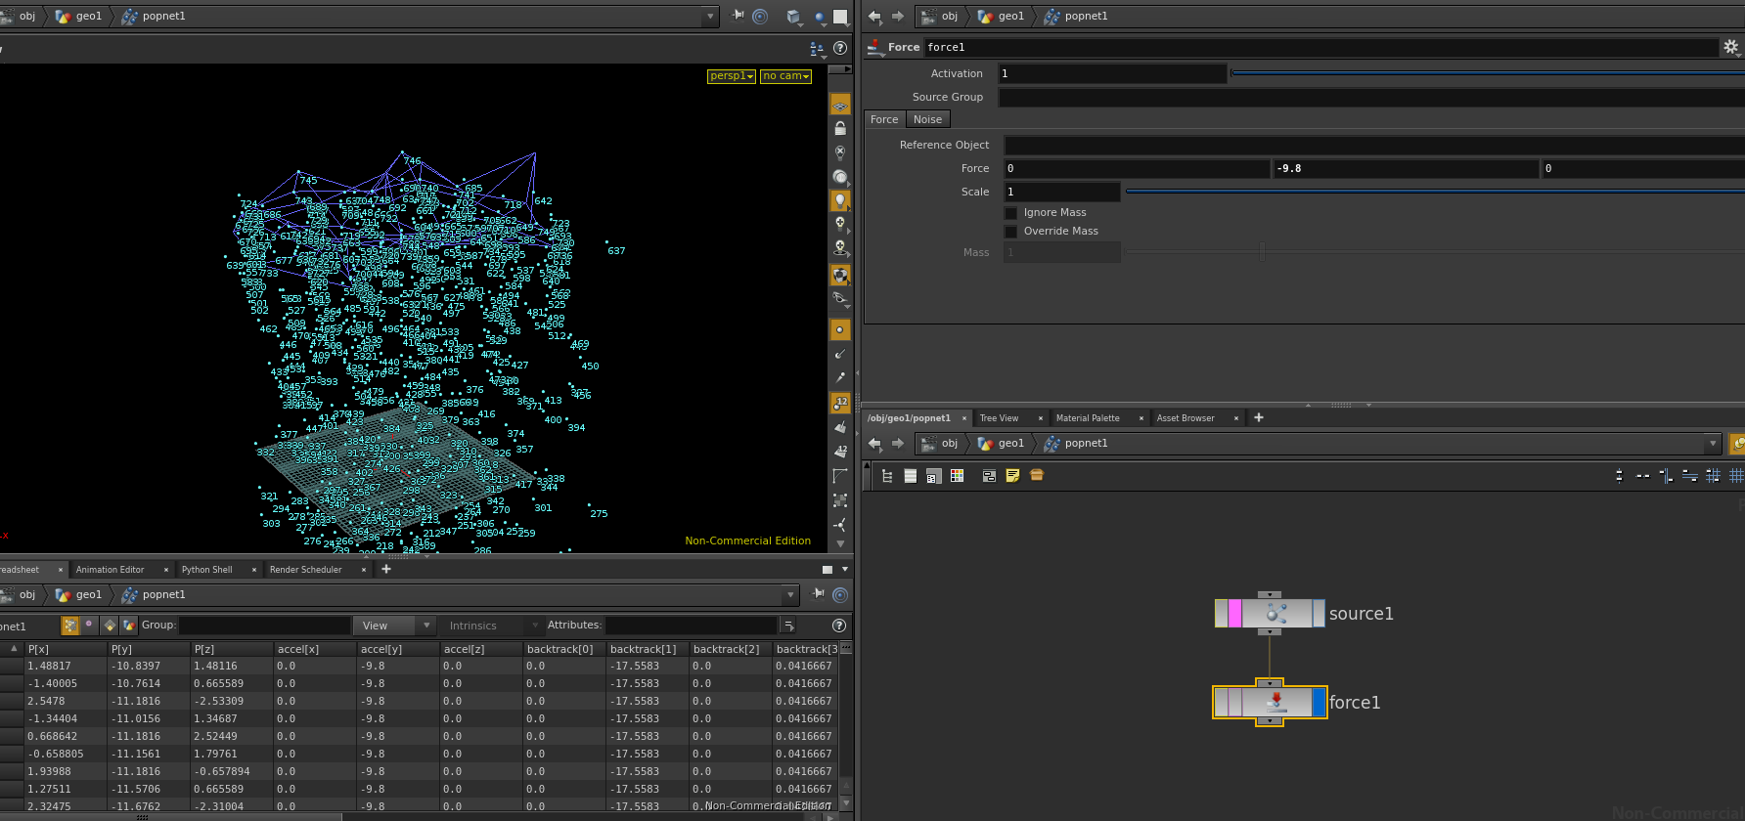Click obj in parameter pane path

(949, 17)
